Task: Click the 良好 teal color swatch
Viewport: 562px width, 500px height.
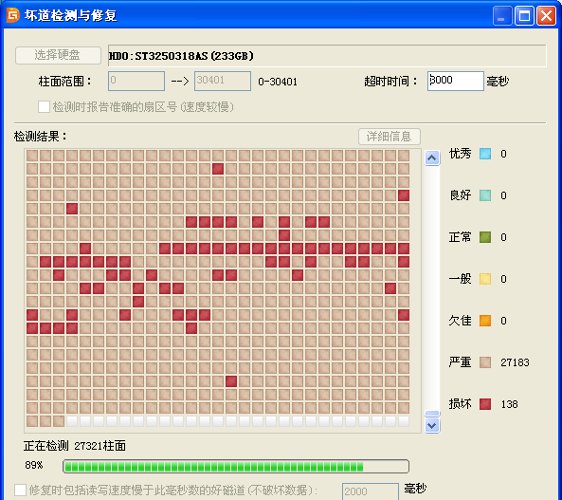Action: tap(485, 195)
